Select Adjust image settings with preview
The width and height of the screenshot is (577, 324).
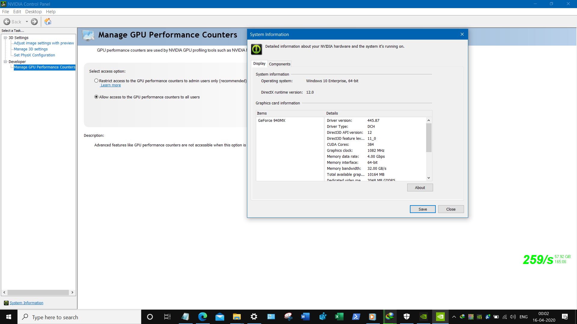coord(44,43)
